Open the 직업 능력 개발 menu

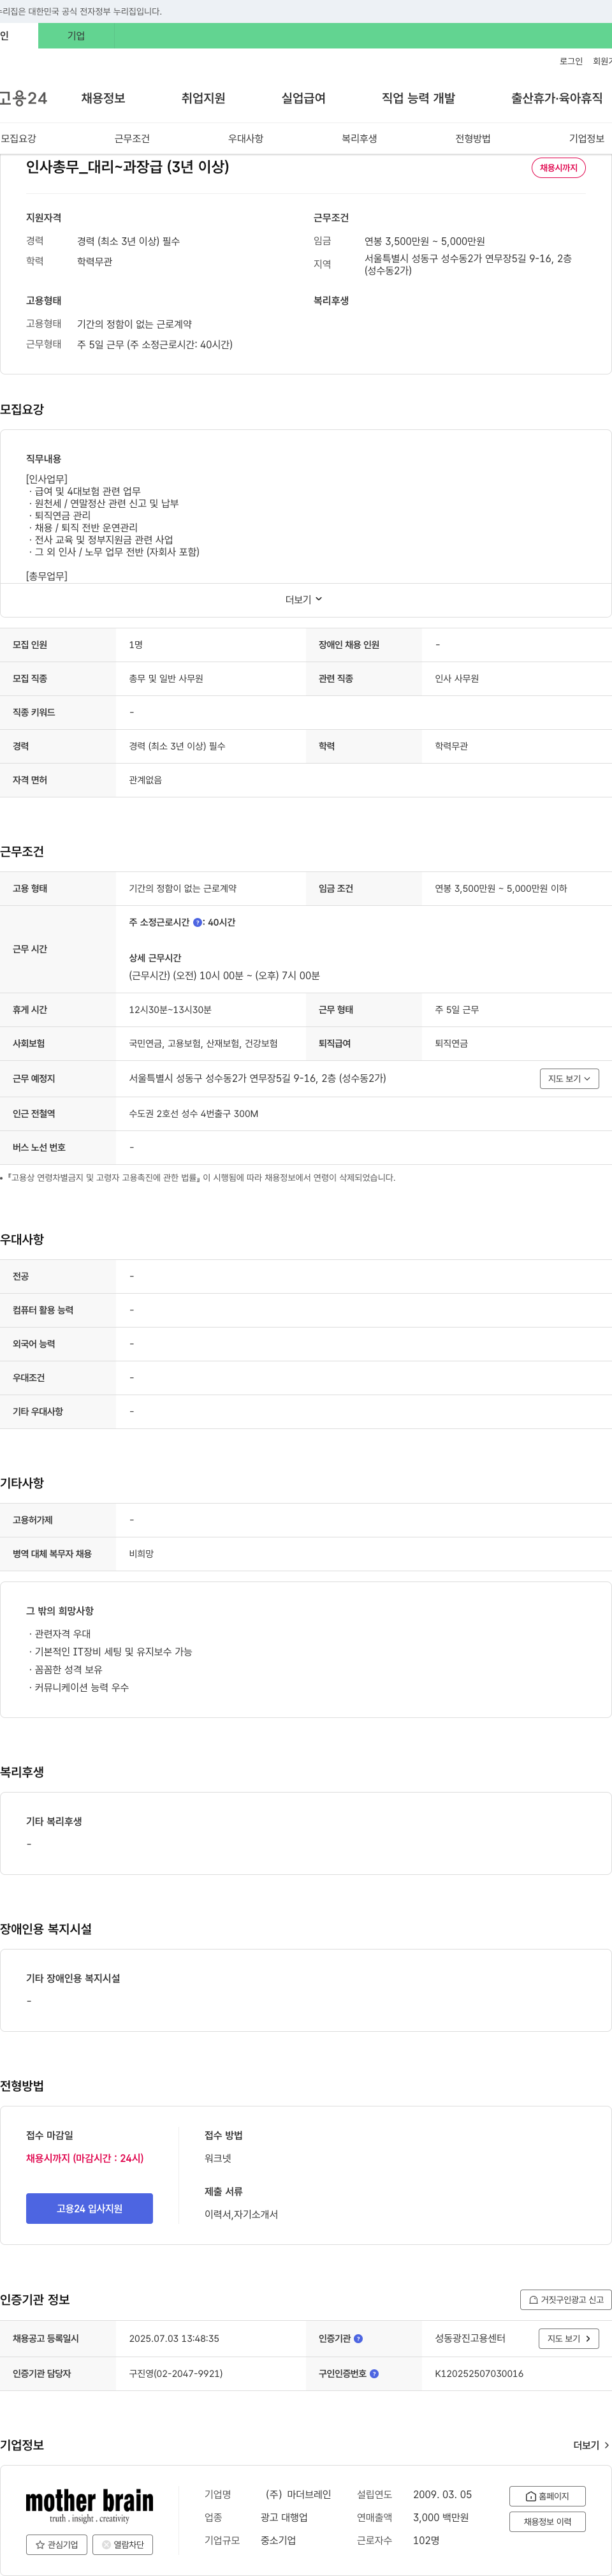(418, 98)
